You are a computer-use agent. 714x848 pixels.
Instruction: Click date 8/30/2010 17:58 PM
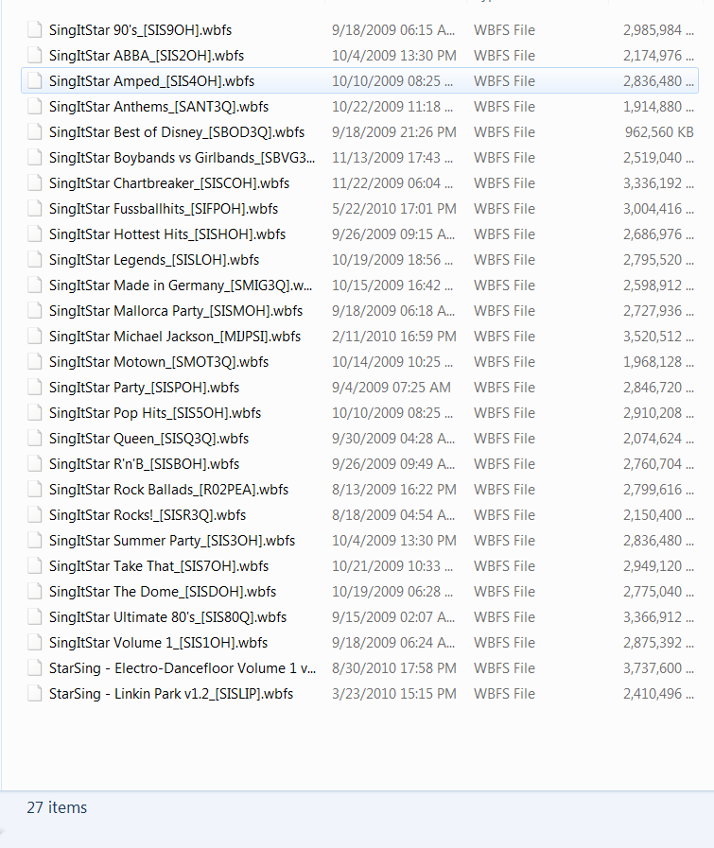click(x=394, y=668)
